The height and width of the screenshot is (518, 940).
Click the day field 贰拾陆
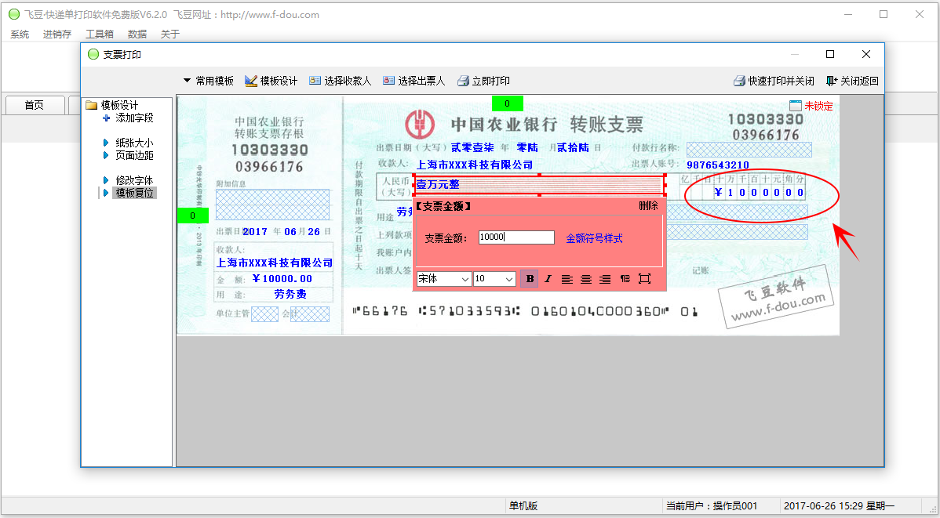[x=573, y=147]
